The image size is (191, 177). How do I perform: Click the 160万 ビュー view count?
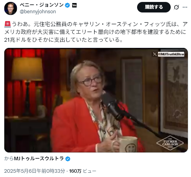[x=83, y=171]
